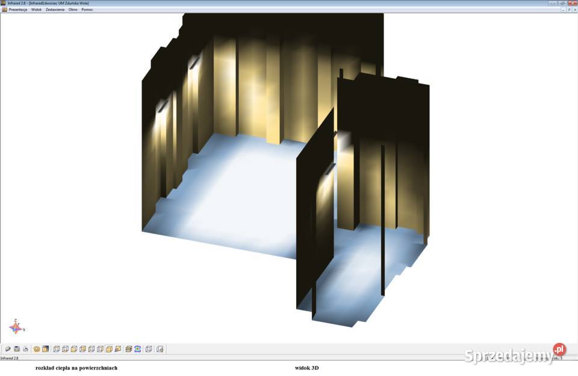The height and width of the screenshot is (376, 578).
Task: Save the project using the floppy disk icon
Action: point(17,349)
